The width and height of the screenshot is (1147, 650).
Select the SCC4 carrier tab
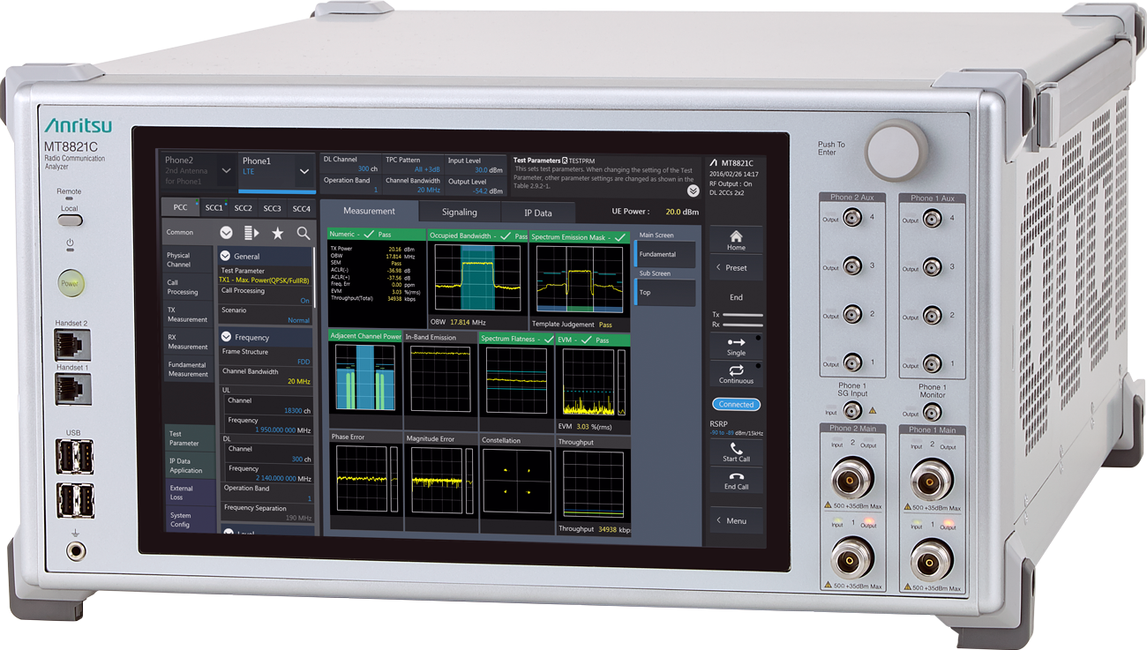[x=302, y=209]
